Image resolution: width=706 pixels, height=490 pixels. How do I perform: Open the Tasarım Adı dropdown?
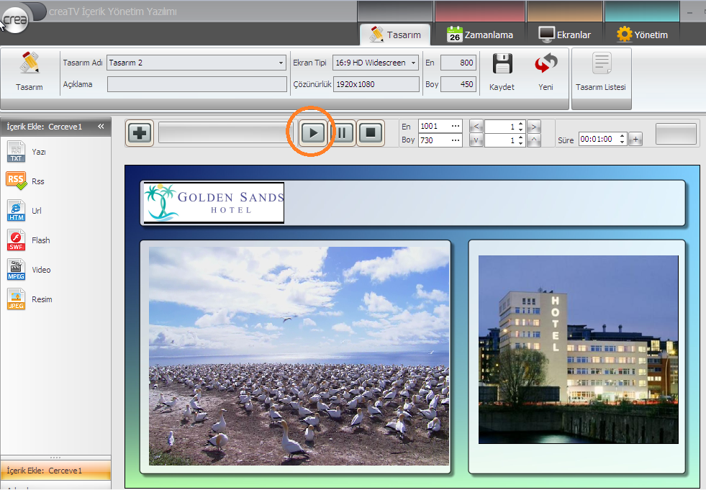tap(281, 63)
